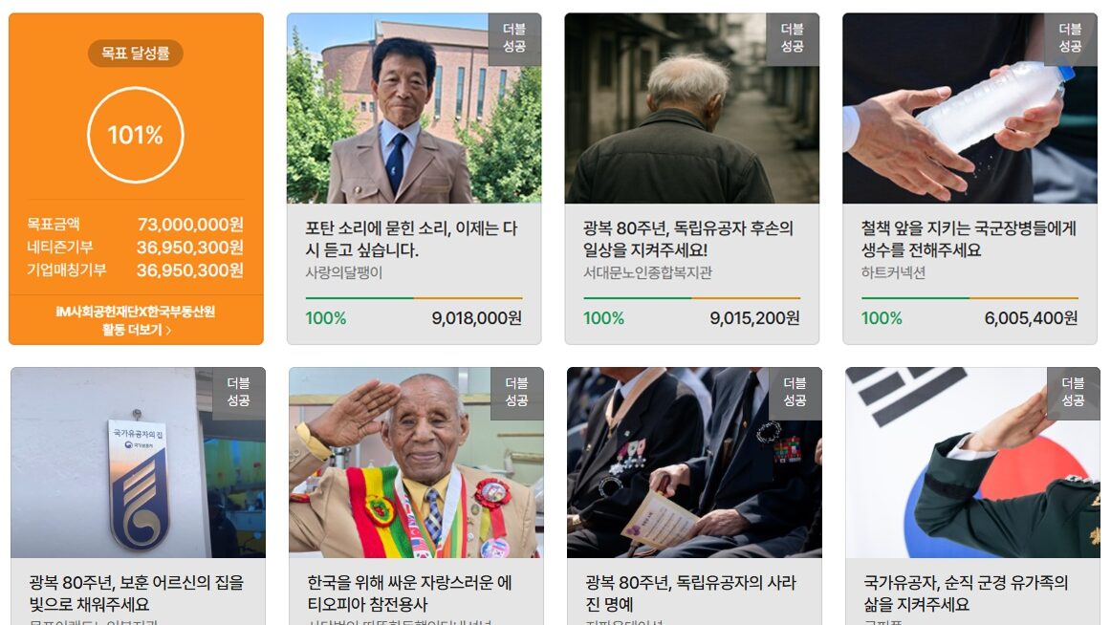Open the title 철책 앞을 지키는 국군장병들에게 생수를 전해주세요
Viewport: 1111px width, 625px height.
[x=968, y=239]
